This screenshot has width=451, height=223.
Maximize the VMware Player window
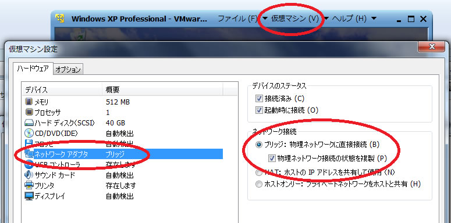pyautogui.click(x=411, y=19)
